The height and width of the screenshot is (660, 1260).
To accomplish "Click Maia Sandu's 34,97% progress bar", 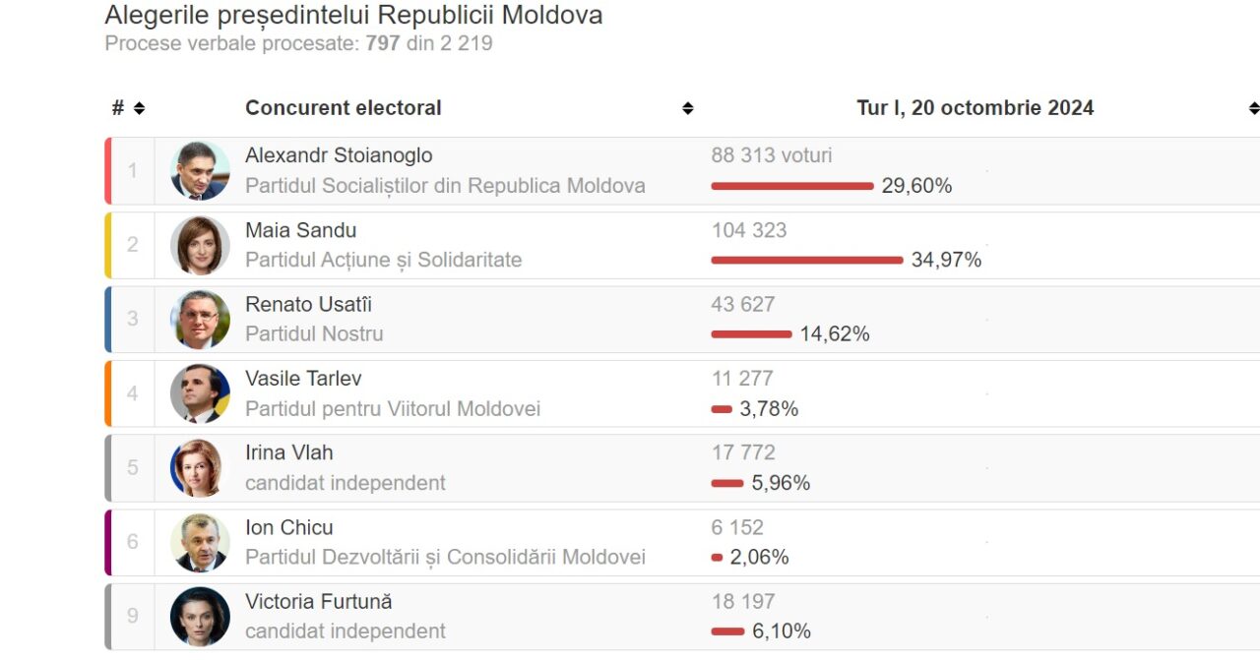I will [806, 261].
